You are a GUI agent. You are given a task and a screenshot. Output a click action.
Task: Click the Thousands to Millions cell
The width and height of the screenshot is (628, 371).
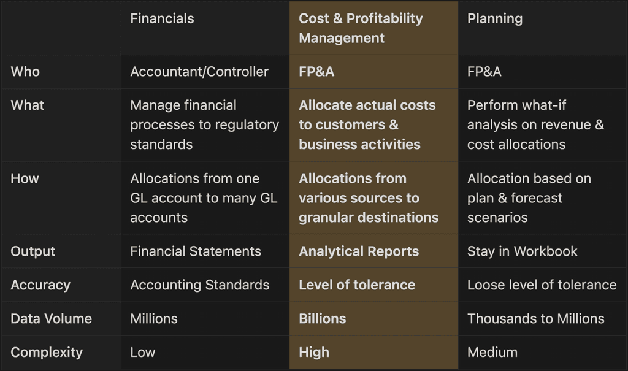click(x=535, y=319)
